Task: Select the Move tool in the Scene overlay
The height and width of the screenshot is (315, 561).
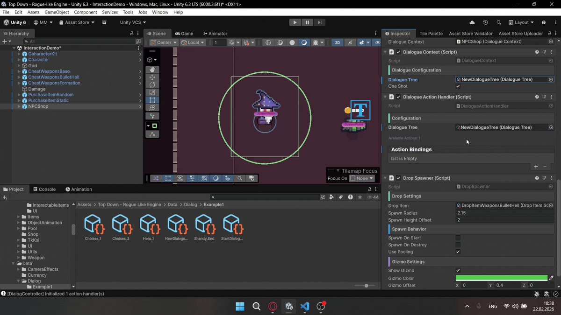Action: (152, 77)
